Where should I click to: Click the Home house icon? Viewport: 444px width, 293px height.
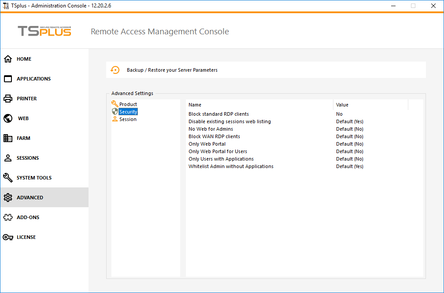[x=8, y=59]
